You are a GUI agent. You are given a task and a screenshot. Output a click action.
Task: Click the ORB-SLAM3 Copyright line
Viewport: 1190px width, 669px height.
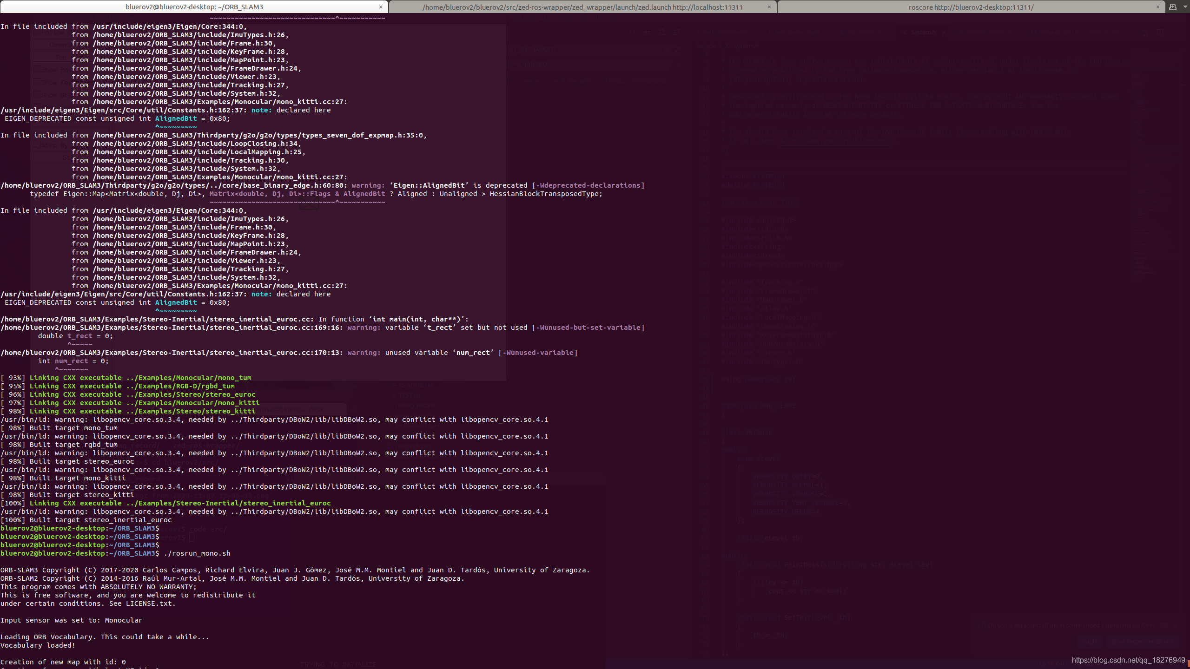pyautogui.click(x=295, y=570)
